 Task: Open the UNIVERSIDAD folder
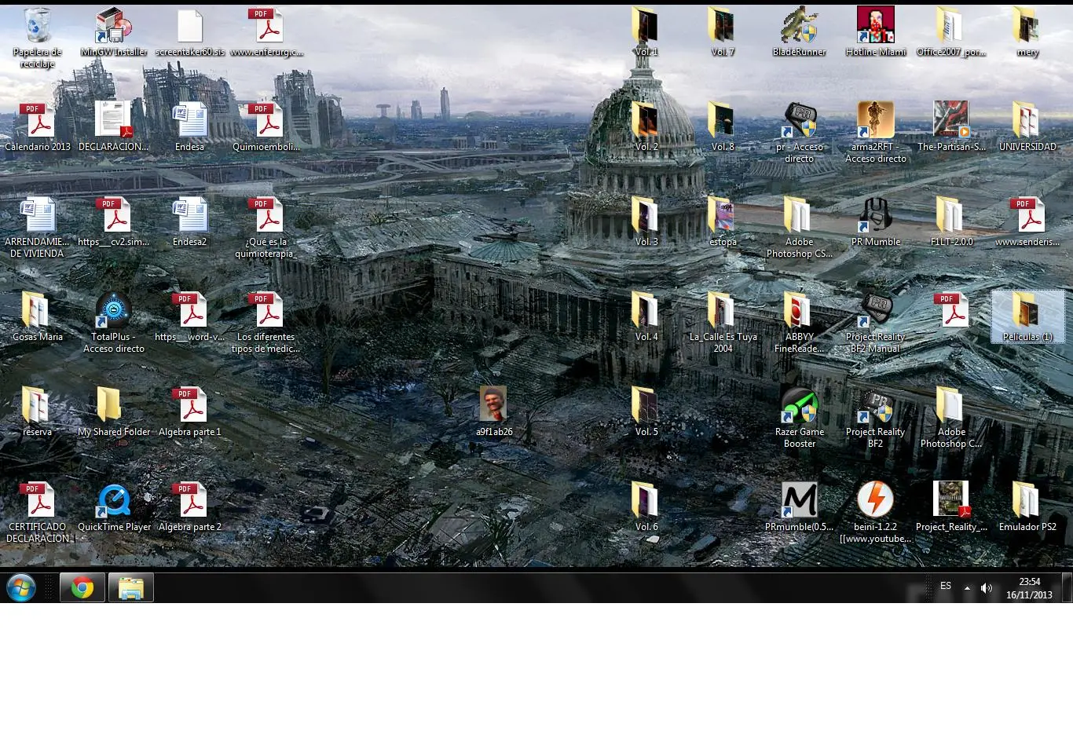click(x=1027, y=127)
